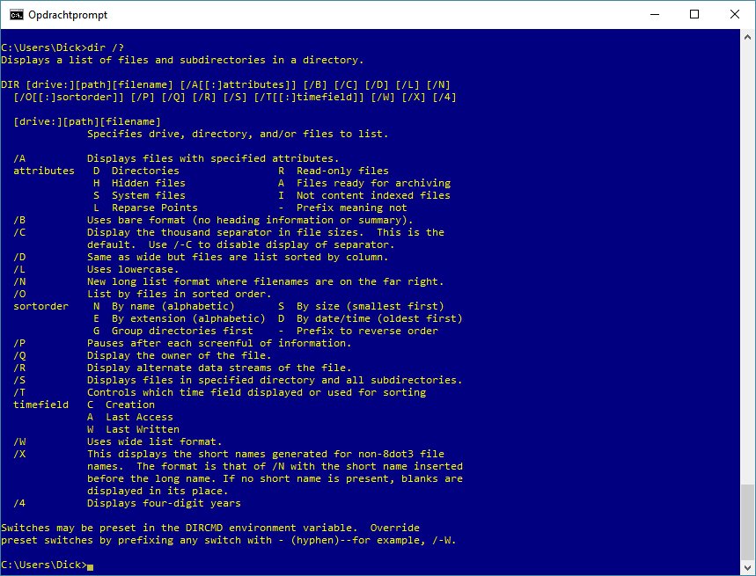Click the blinking cursor after final prompt

click(90, 567)
